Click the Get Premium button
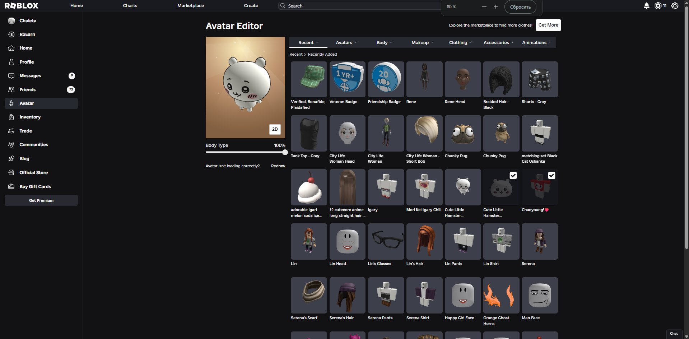The width and height of the screenshot is (689, 339). pyautogui.click(x=41, y=200)
